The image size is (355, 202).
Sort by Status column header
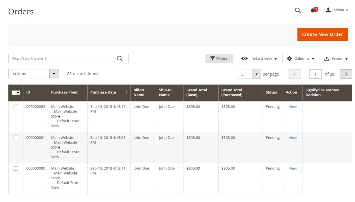point(271,92)
